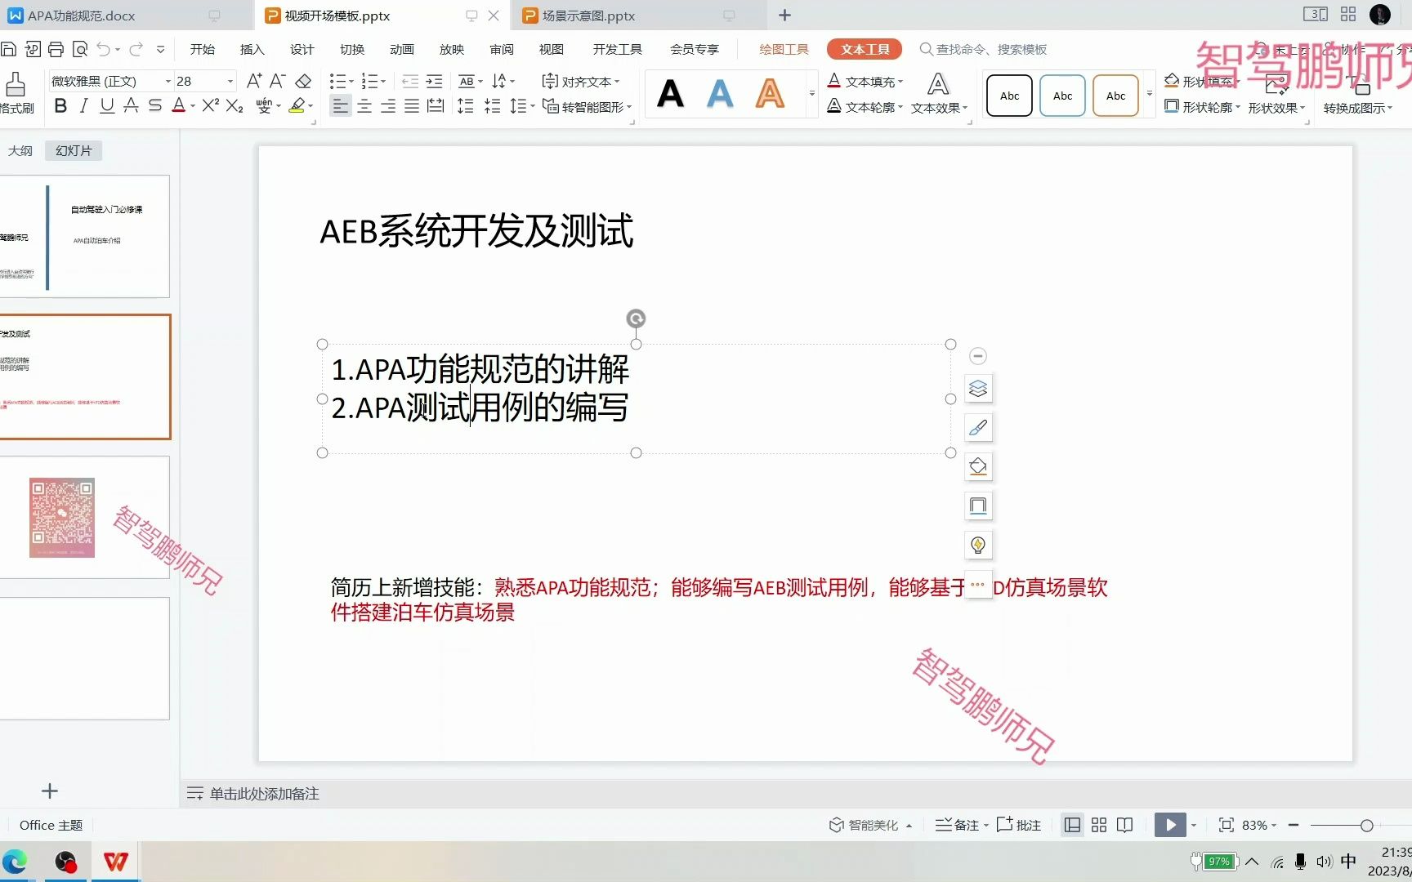Switch to normal view mode
The height and width of the screenshot is (882, 1412).
[x=1072, y=825]
